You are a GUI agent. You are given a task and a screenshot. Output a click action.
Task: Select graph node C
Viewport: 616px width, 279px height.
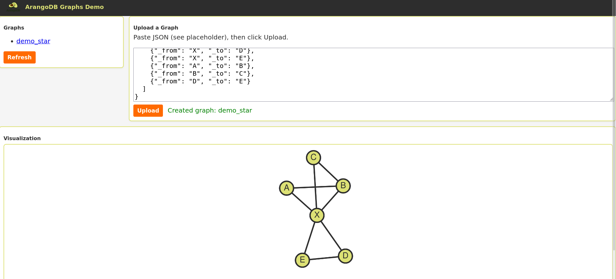click(x=313, y=157)
